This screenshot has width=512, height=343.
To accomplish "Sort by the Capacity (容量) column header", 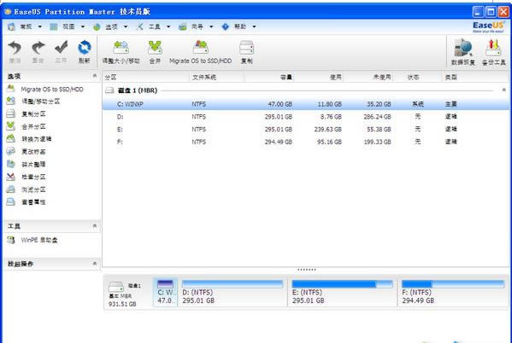I will tap(268, 78).
